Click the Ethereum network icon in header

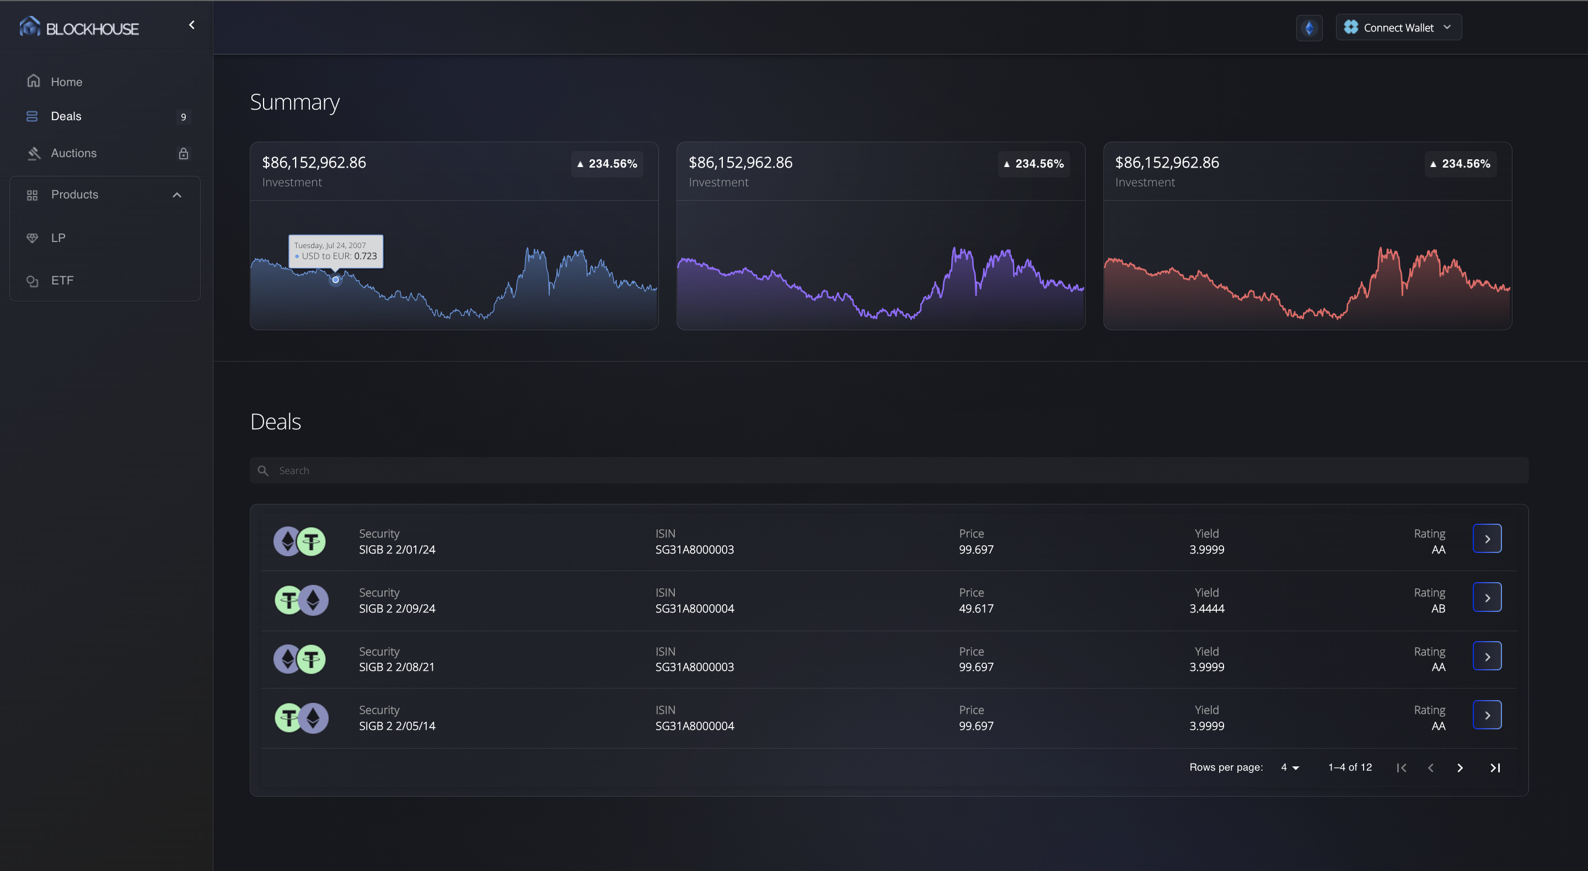click(1309, 28)
